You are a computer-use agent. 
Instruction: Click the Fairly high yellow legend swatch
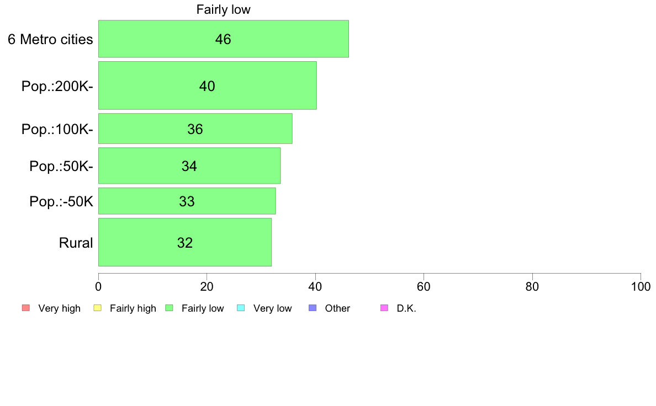(x=98, y=308)
